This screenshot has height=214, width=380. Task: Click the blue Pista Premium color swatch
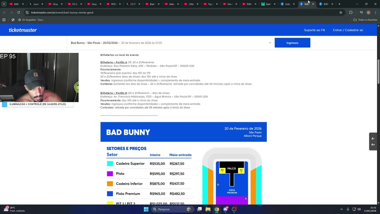[x=110, y=194]
